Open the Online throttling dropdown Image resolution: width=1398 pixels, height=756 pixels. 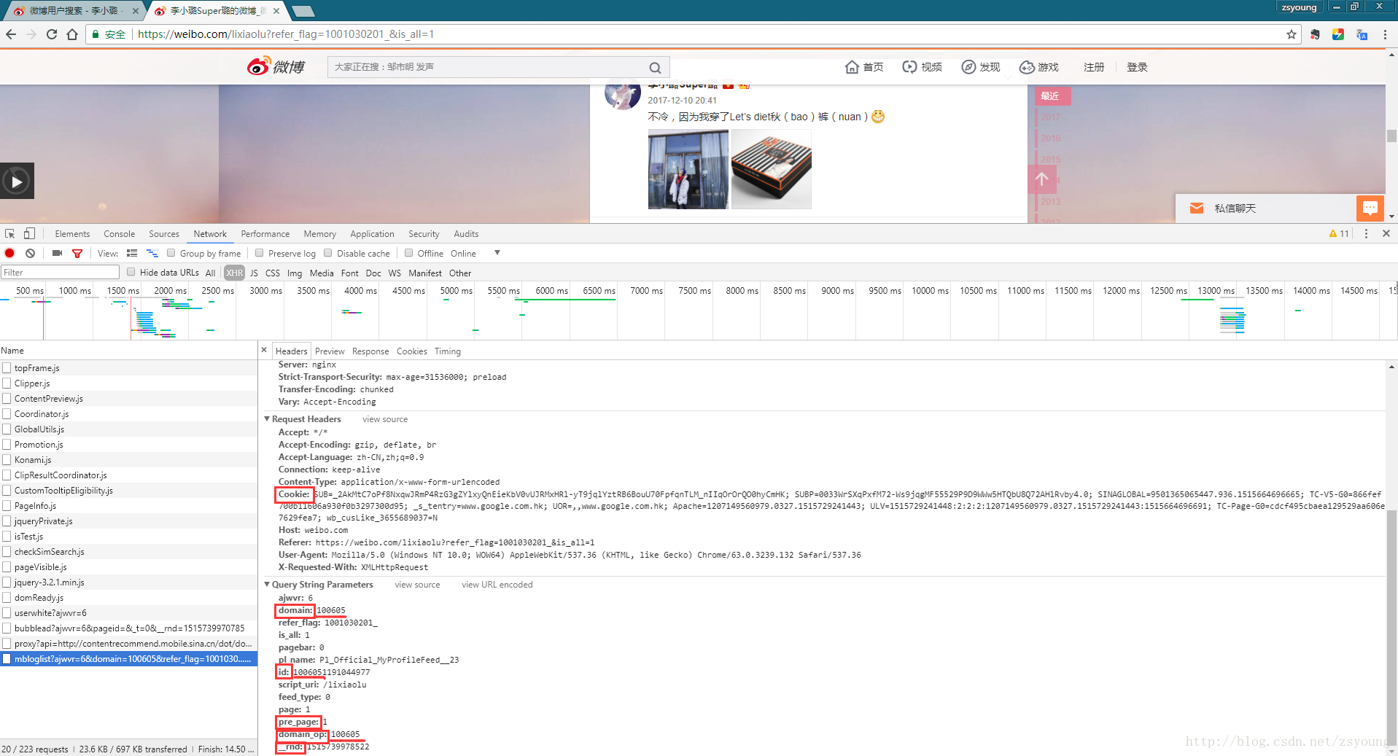pos(475,253)
